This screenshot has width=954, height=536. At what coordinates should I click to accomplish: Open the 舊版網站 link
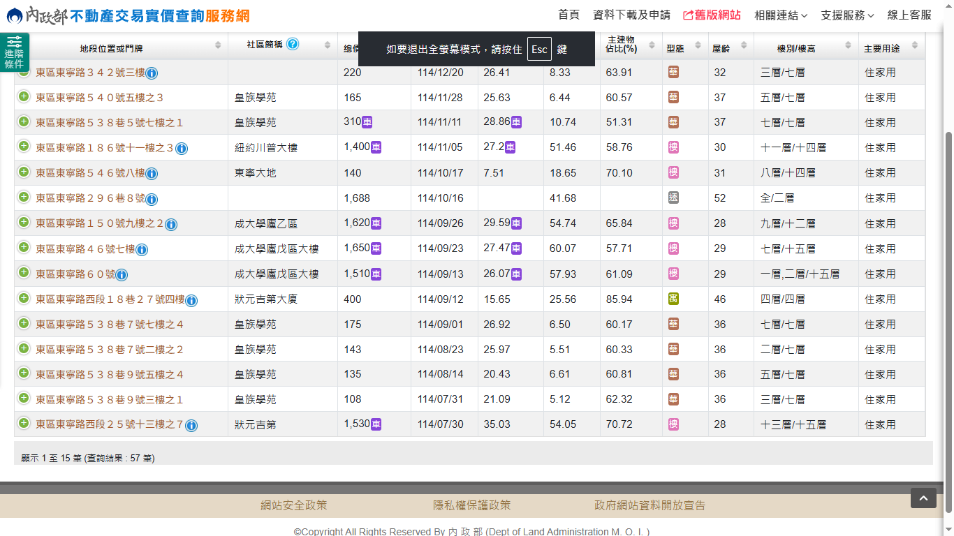point(712,15)
